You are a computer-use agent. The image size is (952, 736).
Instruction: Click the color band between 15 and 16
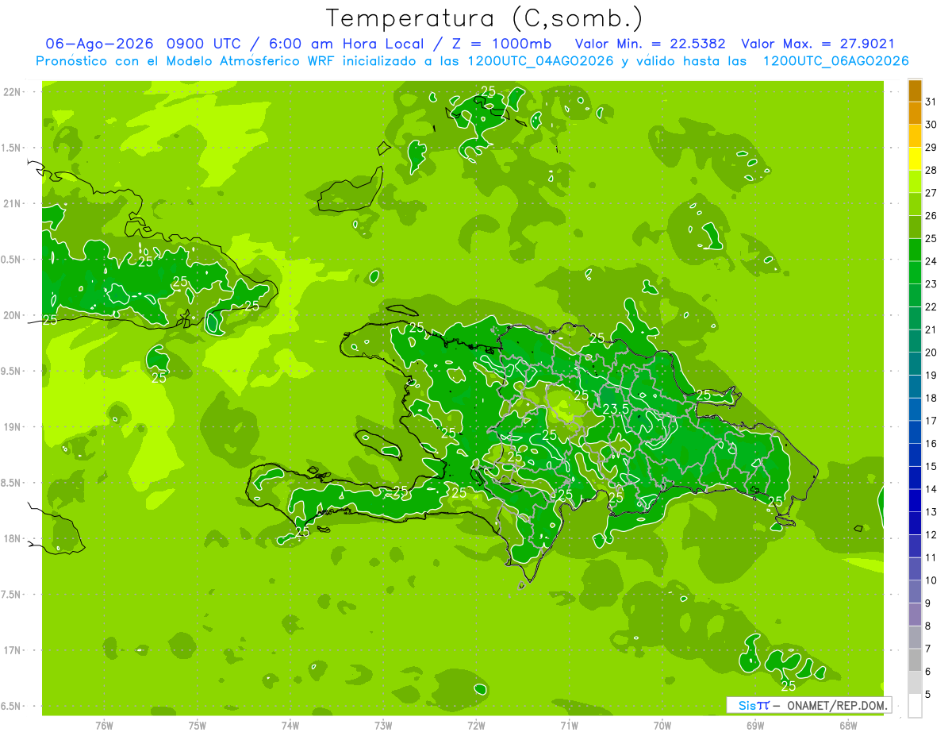click(x=915, y=455)
